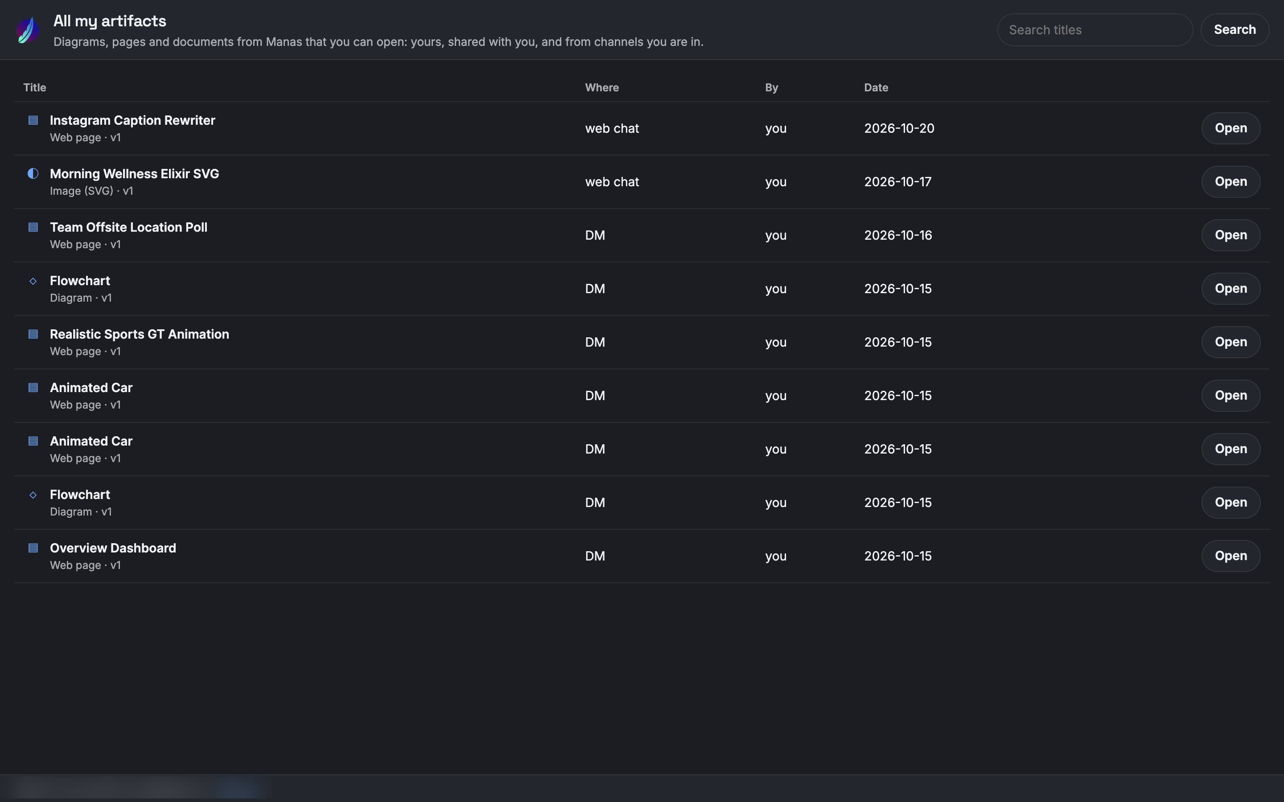Open the Instagram Caption Rewriter artifact
The image size is (1284, 802).
click(x=1230, y=128)
